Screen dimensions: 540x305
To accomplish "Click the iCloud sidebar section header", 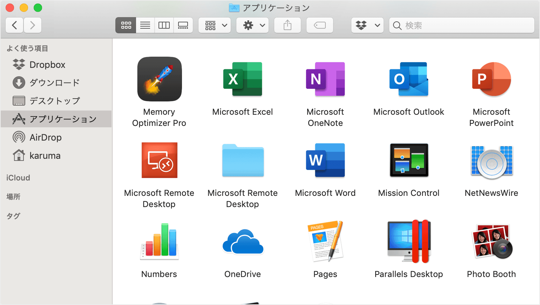I will (18, 178).
